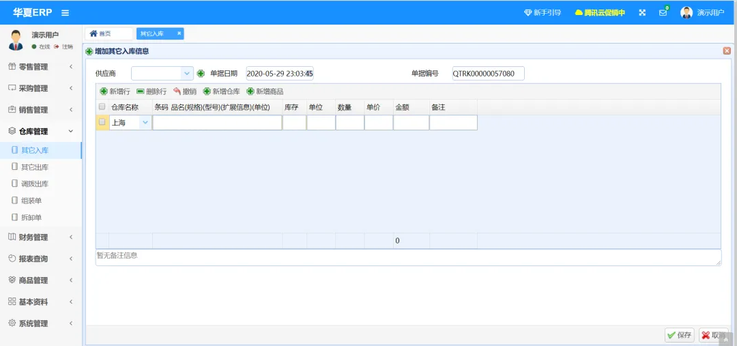Click 删除行 to delete a row

click(151, 91)
